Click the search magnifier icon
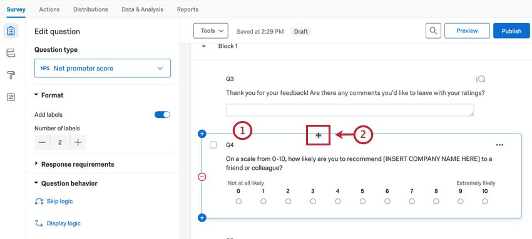This screenshot has height=239, width=532. pyautogui.click(x=433, y=31)
